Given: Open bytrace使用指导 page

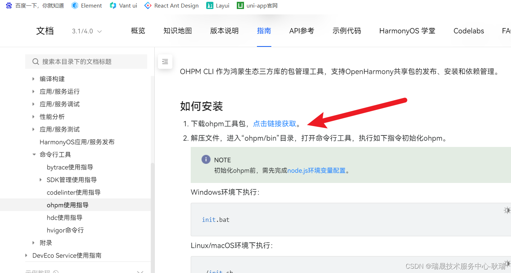Looking at the screenshot, I should pyautogui.click(x=70, y=167).
